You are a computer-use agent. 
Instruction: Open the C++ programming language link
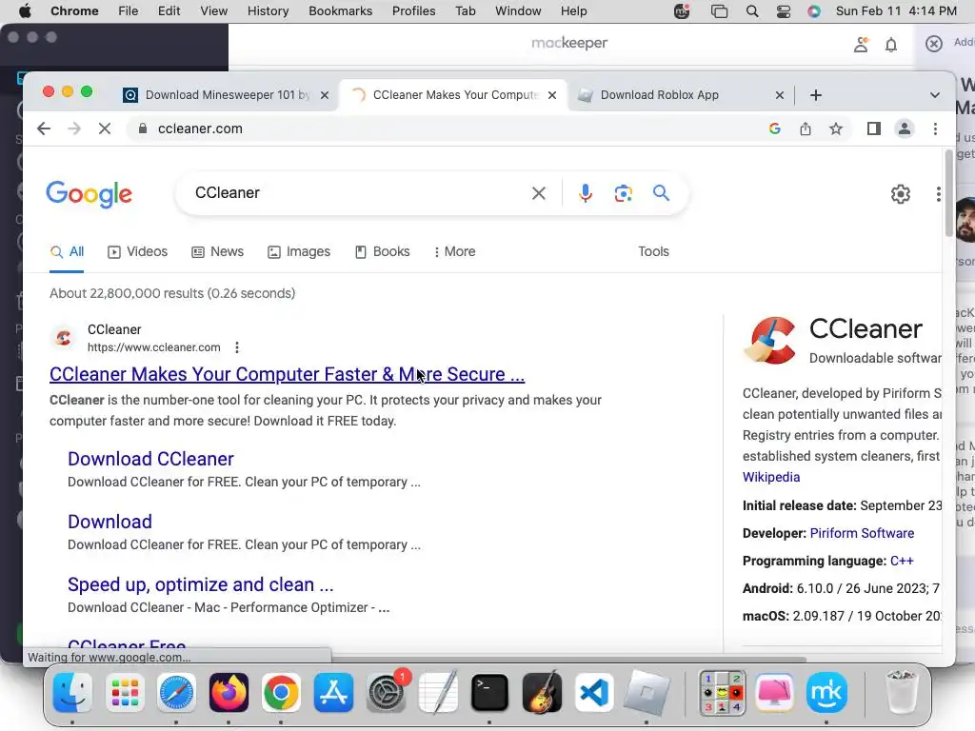[x=902, y=561]
